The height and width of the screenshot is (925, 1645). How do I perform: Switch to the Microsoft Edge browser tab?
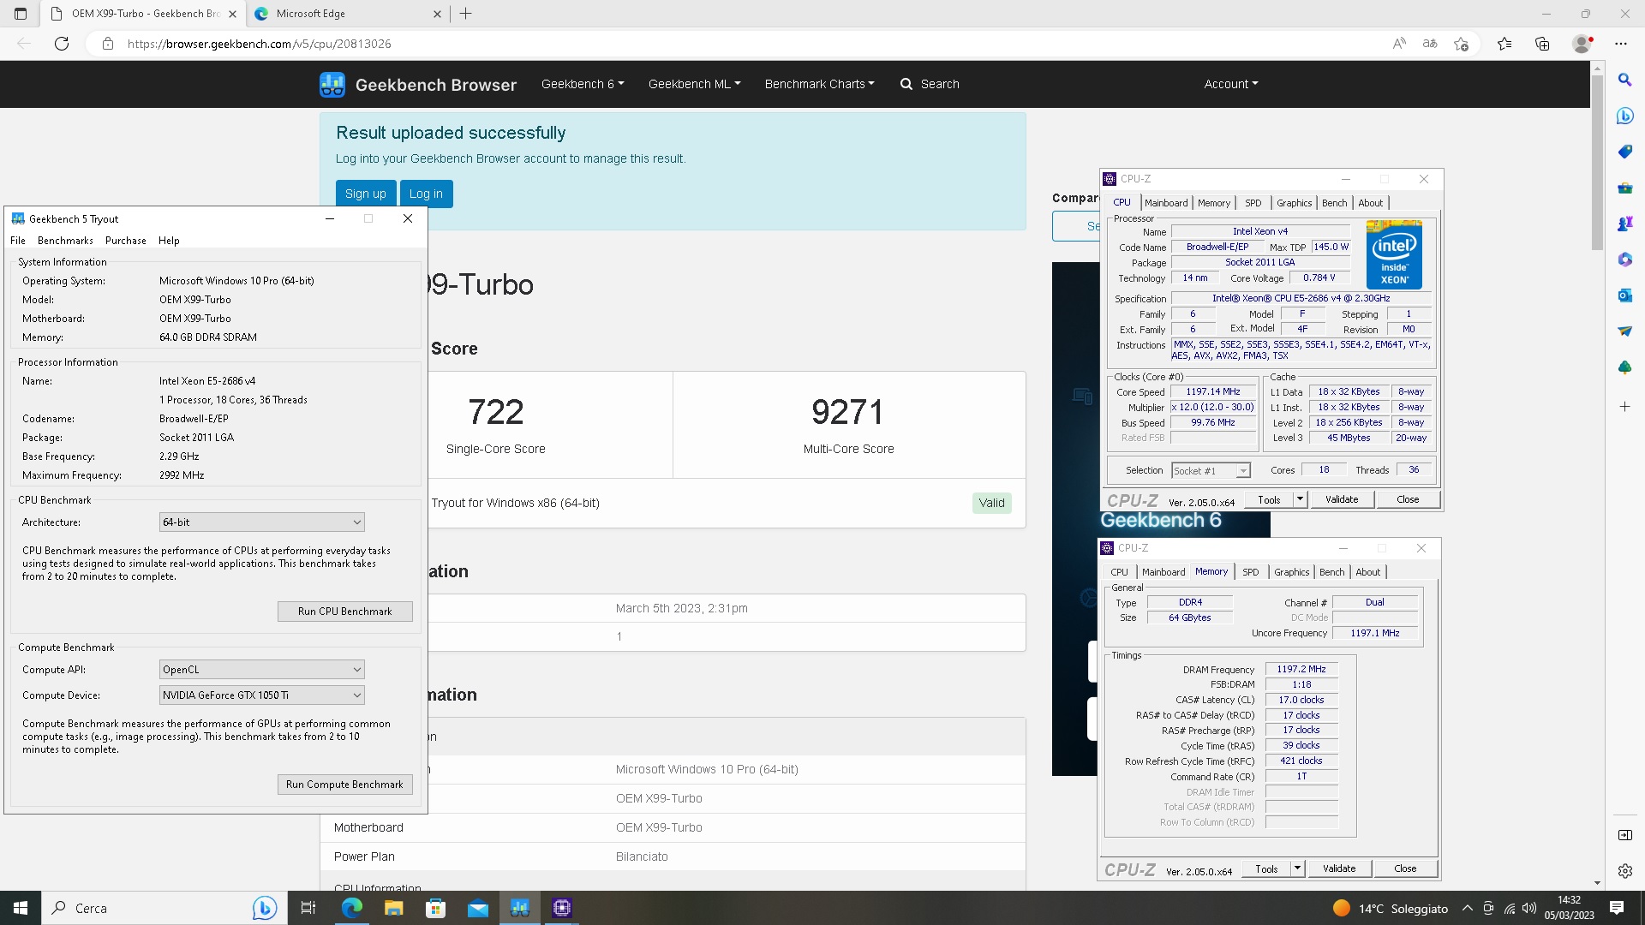click(347, 14)
